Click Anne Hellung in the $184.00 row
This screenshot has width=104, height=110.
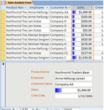point(38,48)
